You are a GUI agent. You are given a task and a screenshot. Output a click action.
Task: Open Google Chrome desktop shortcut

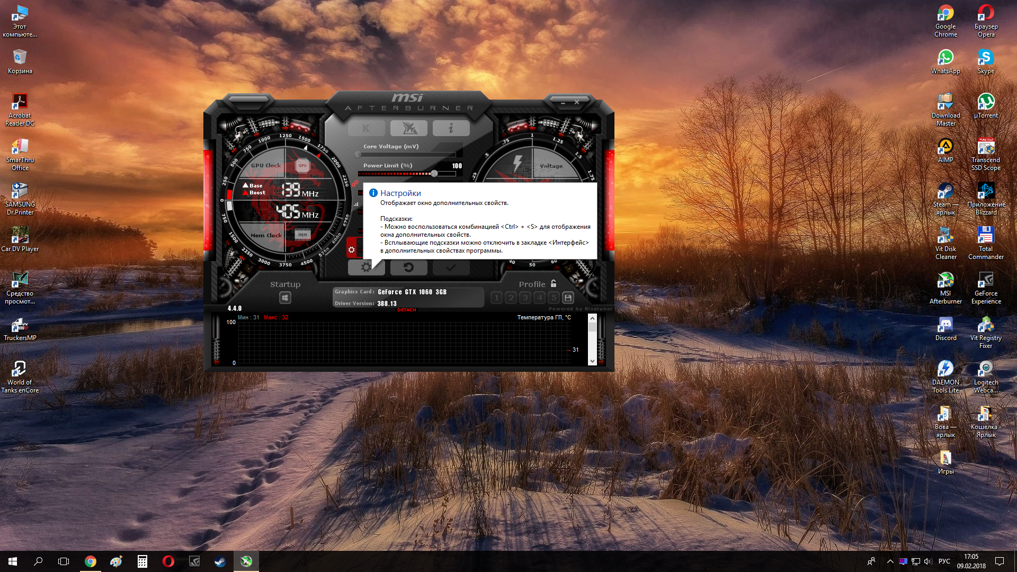pos(945,21)
